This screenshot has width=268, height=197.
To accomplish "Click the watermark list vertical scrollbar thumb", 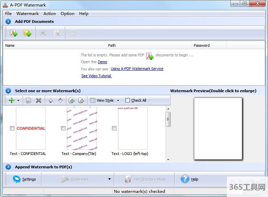I will pos(168,119).
